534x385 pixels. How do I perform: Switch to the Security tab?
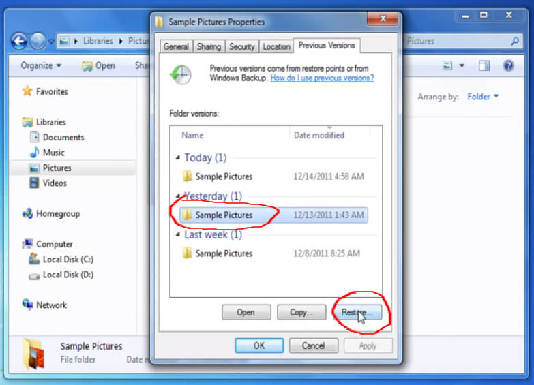pyautogui.click(x=242, y=46)
